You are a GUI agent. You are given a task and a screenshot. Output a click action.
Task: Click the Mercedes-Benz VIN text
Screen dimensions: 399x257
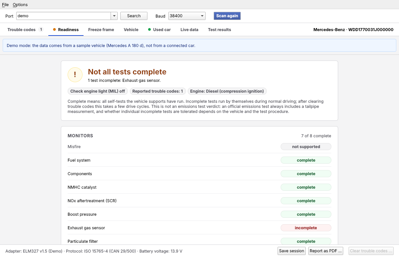point(353,29)
